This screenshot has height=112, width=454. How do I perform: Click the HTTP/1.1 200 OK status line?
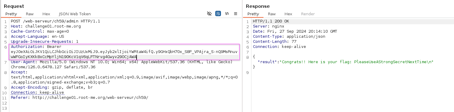click(271, 21)
